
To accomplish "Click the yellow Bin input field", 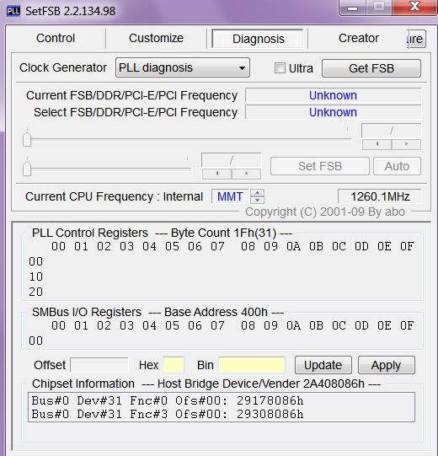I will click(x=252, y=365).
